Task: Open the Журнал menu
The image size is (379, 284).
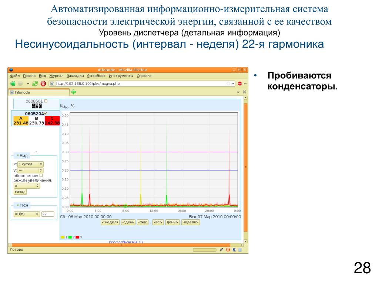Action: [56, 76]
